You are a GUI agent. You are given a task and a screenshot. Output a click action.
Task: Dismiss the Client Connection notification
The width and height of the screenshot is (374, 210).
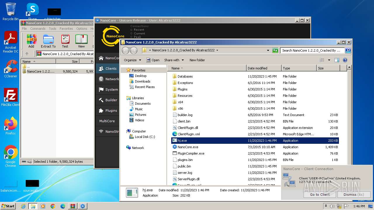pyautogui.click(x=354, y=195)
